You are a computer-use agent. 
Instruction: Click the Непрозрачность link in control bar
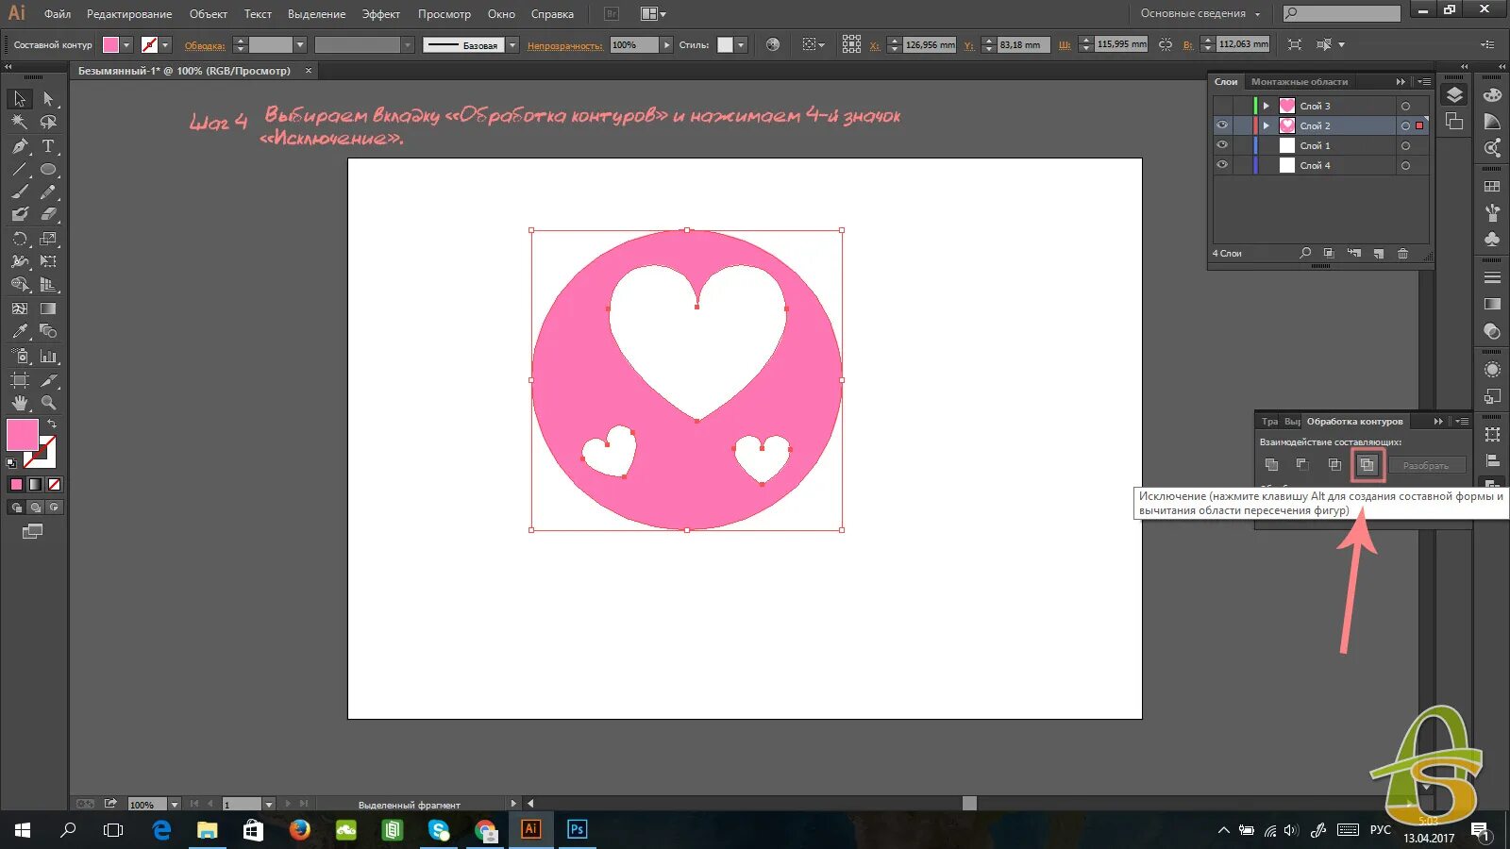[564, 45]
